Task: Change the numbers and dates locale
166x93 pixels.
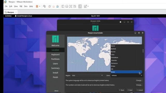Action: [139, 85]
